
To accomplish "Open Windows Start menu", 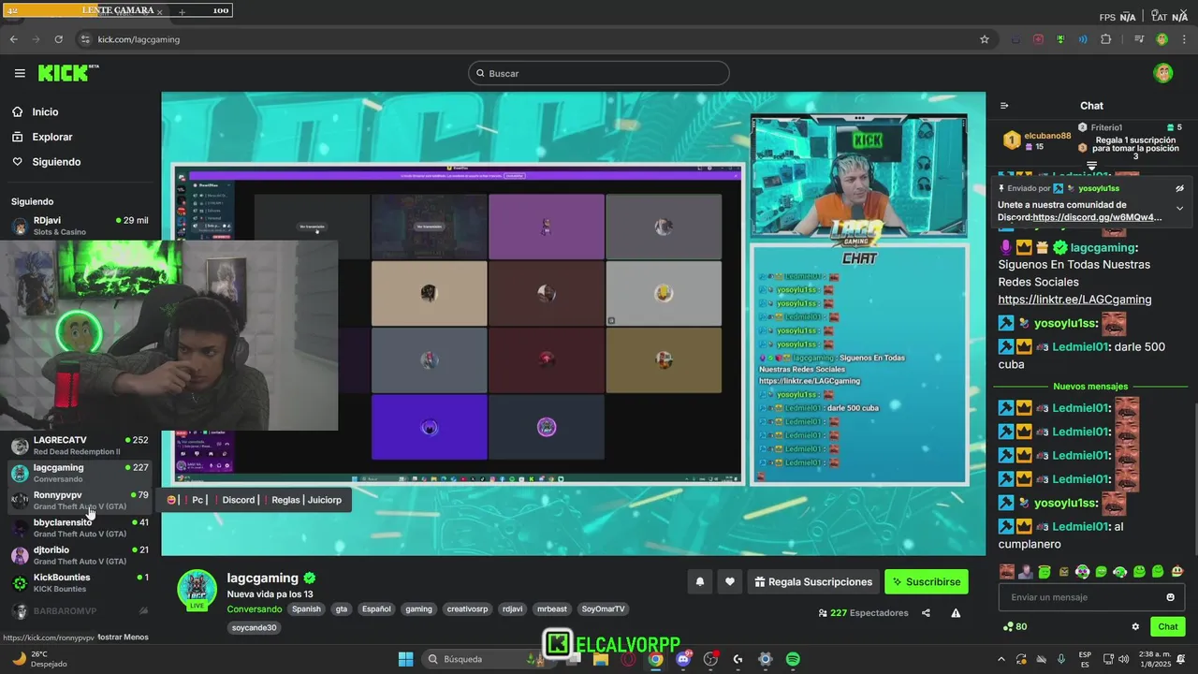I will tap(405, 659).
